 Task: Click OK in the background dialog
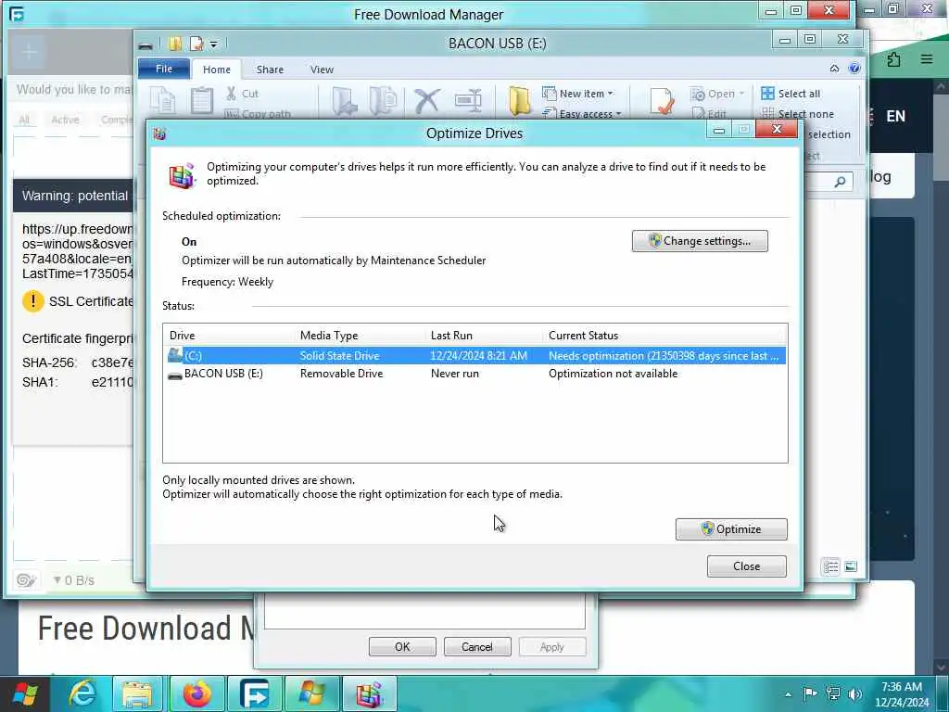pyautogui.click(x=402, y=646)
